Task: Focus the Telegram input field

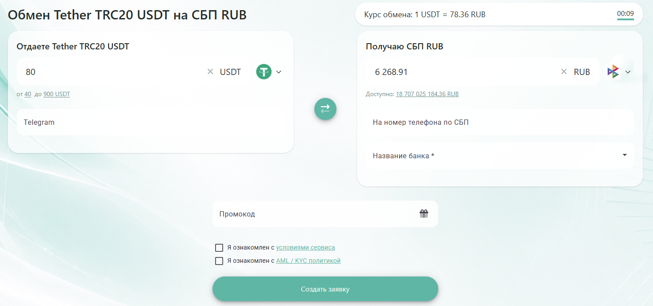Action: point(151,122)
